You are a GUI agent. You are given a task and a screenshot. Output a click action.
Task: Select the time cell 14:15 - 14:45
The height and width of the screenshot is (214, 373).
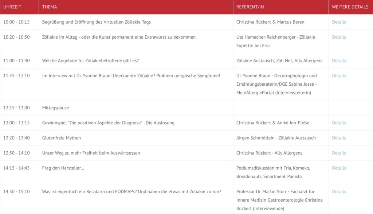[x=16, y=168]
